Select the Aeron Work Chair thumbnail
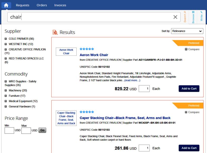 click(66, 52)
